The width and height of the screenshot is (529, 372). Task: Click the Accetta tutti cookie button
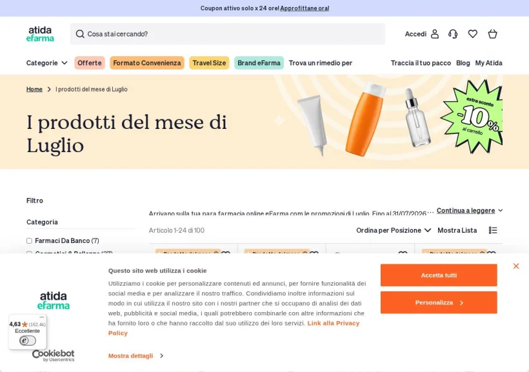(439, 275)
